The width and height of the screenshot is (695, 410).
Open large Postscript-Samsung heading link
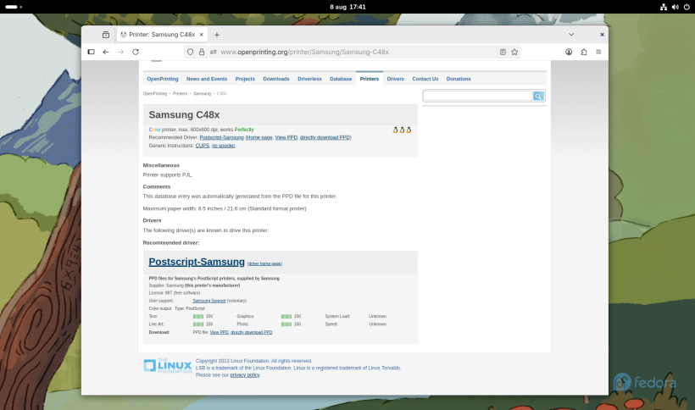[x=197, y=262]
